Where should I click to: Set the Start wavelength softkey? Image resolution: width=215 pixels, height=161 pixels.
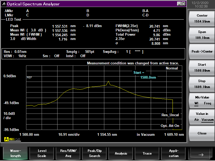pyautogui.click(x=202, y=68)
